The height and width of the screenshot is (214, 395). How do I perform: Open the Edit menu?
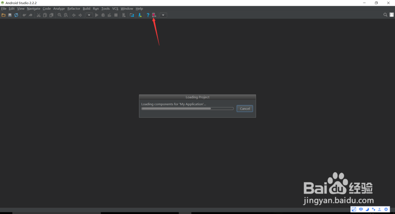[11, 9]
